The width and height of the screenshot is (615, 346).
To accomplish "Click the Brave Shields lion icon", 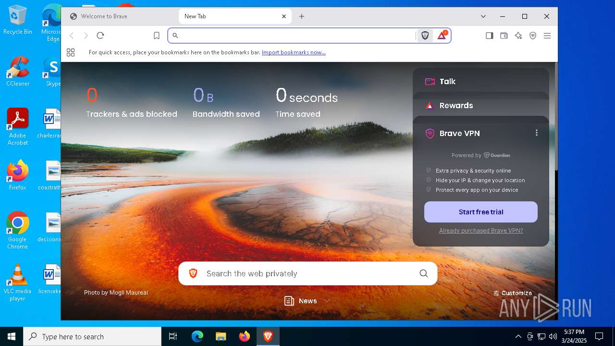I will (425, 36).
